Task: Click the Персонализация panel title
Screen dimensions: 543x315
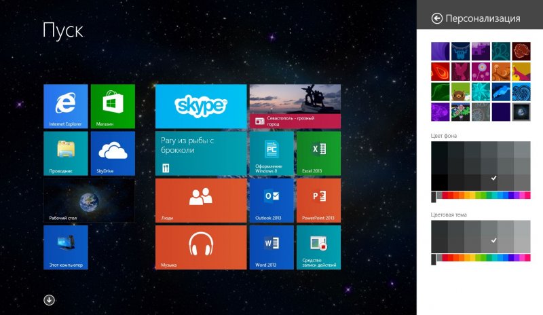Action: [x=483, y=18]
